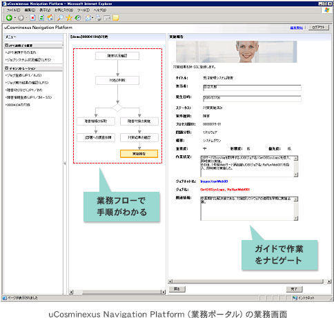Image resolution: width=334 pixels, height=318 pixels.
Task: Select the 対処の判断 flow node
Action: point(117,80)
